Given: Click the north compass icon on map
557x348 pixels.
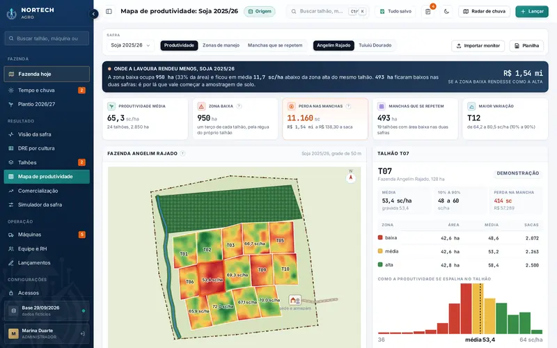Looking at the screenshot, I should coord(351,177).
